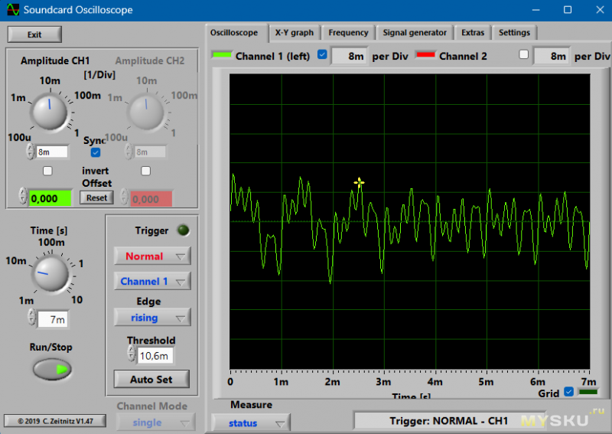Open the rising Edge dropdown

(x=152, y=318)
